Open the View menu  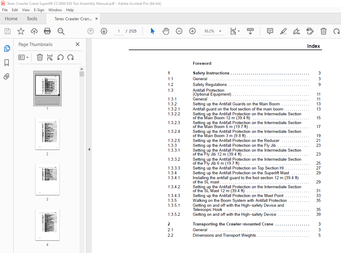[x=26, y=10]
